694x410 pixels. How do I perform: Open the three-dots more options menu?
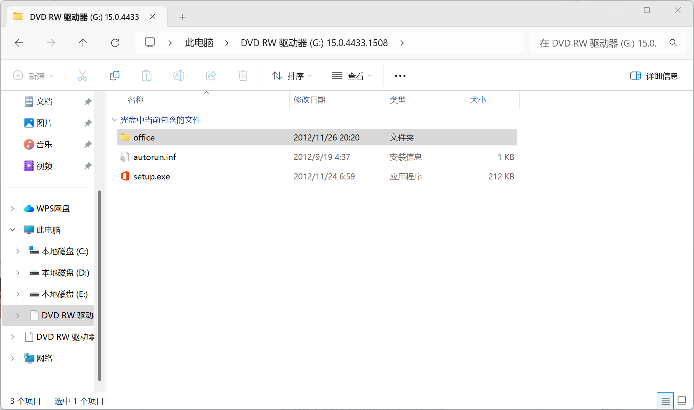[400, 76]
